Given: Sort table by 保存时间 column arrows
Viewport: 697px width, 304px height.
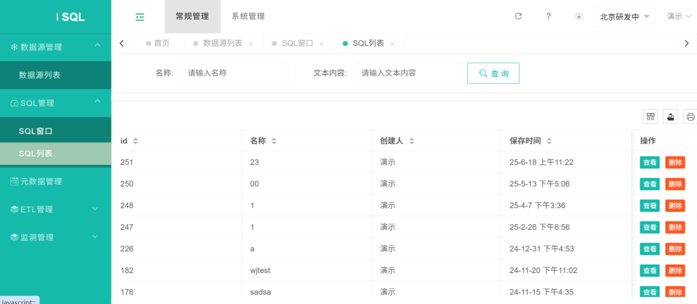Looking at the screenshot, I should pyautogui.click(x=549, y=141).
